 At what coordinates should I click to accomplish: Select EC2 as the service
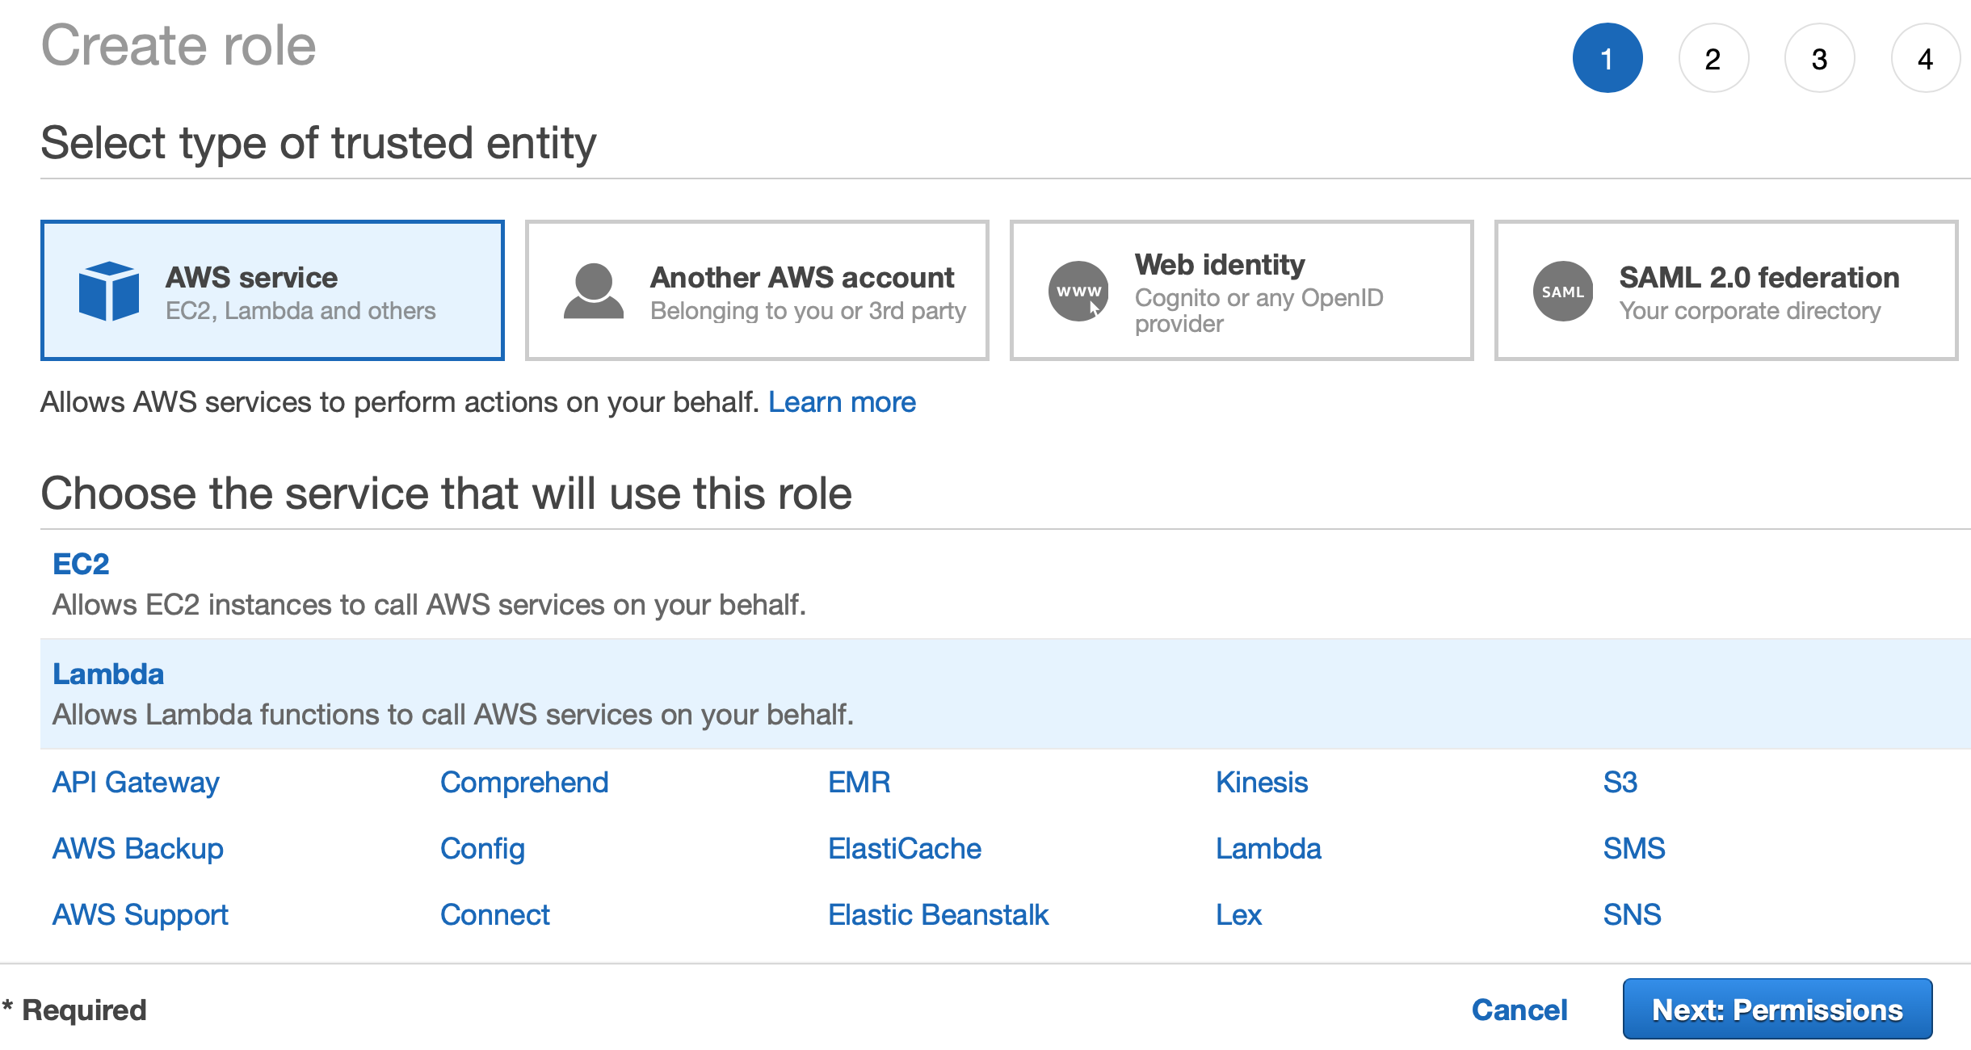click(81, 564)
